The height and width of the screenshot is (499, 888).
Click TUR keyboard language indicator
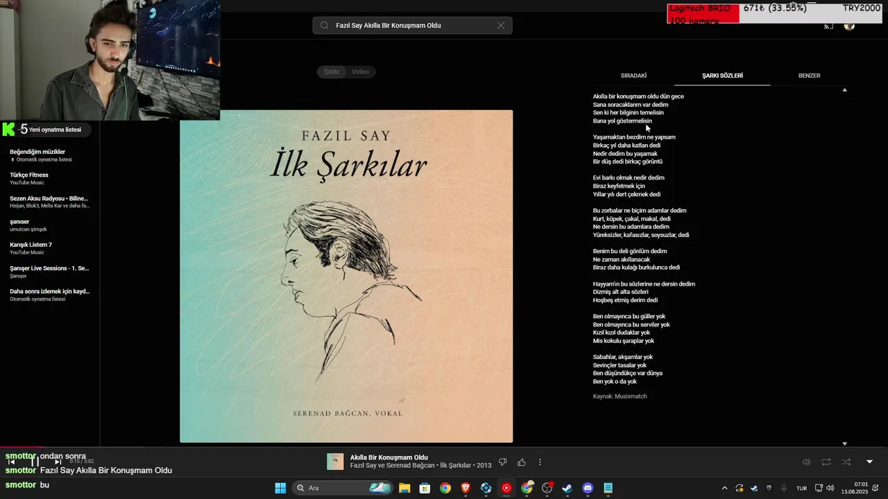[801, 488]
